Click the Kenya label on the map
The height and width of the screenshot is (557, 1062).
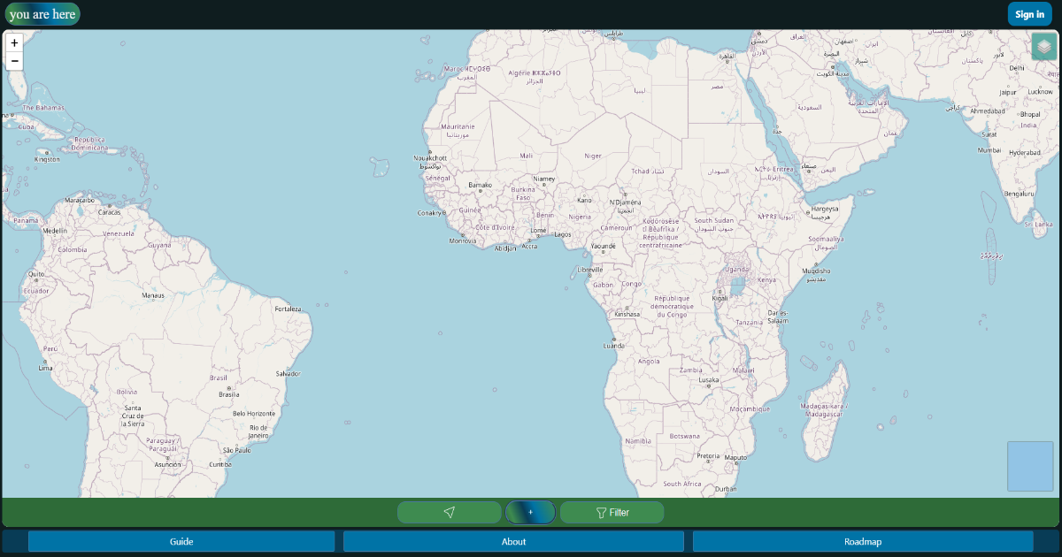point(766,279)
